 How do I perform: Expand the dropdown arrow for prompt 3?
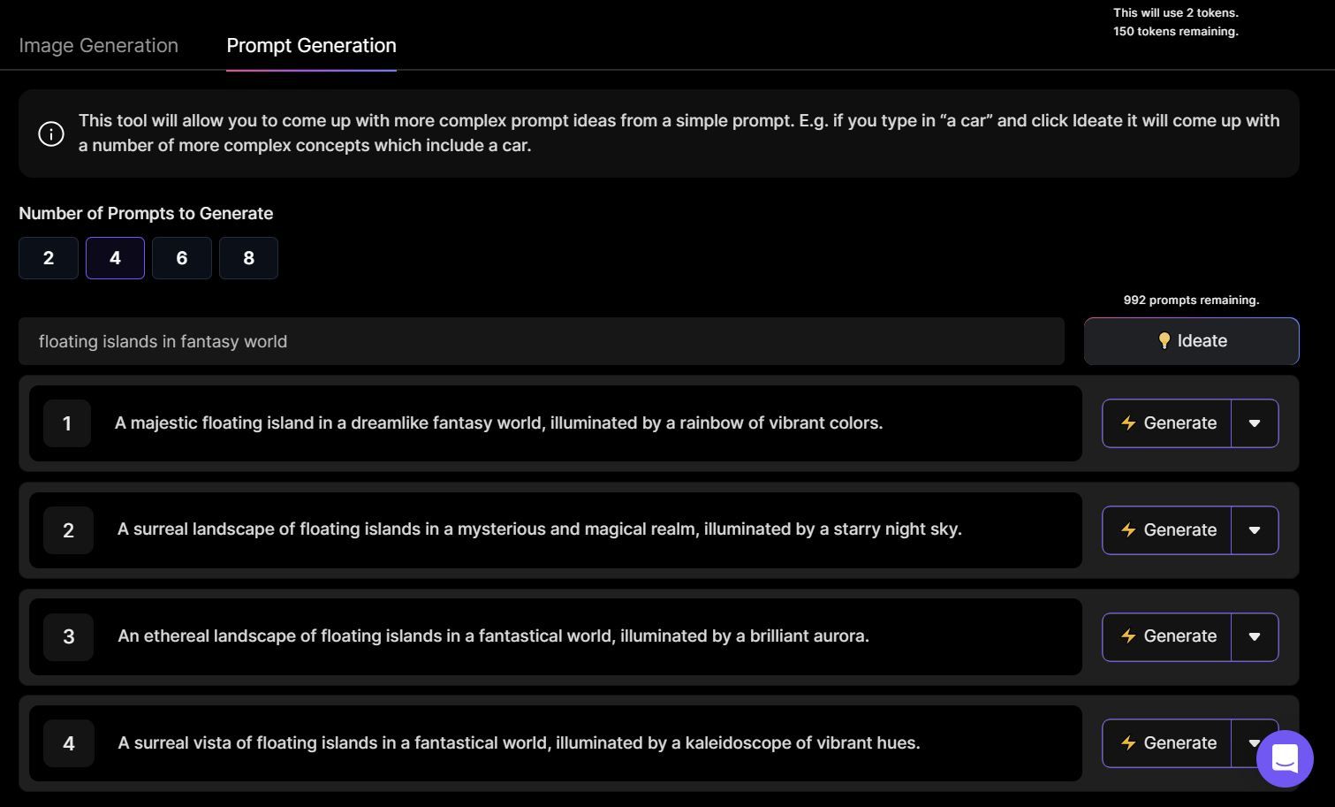pos(1255,636)
